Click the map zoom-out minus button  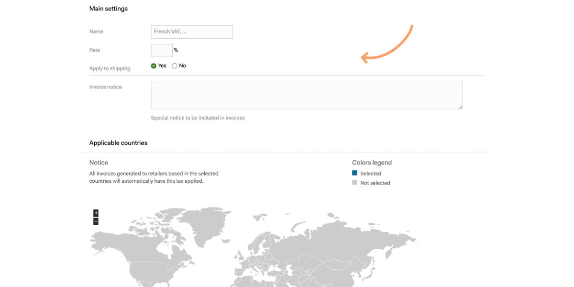pyautogui.click(x=96, y=221)
